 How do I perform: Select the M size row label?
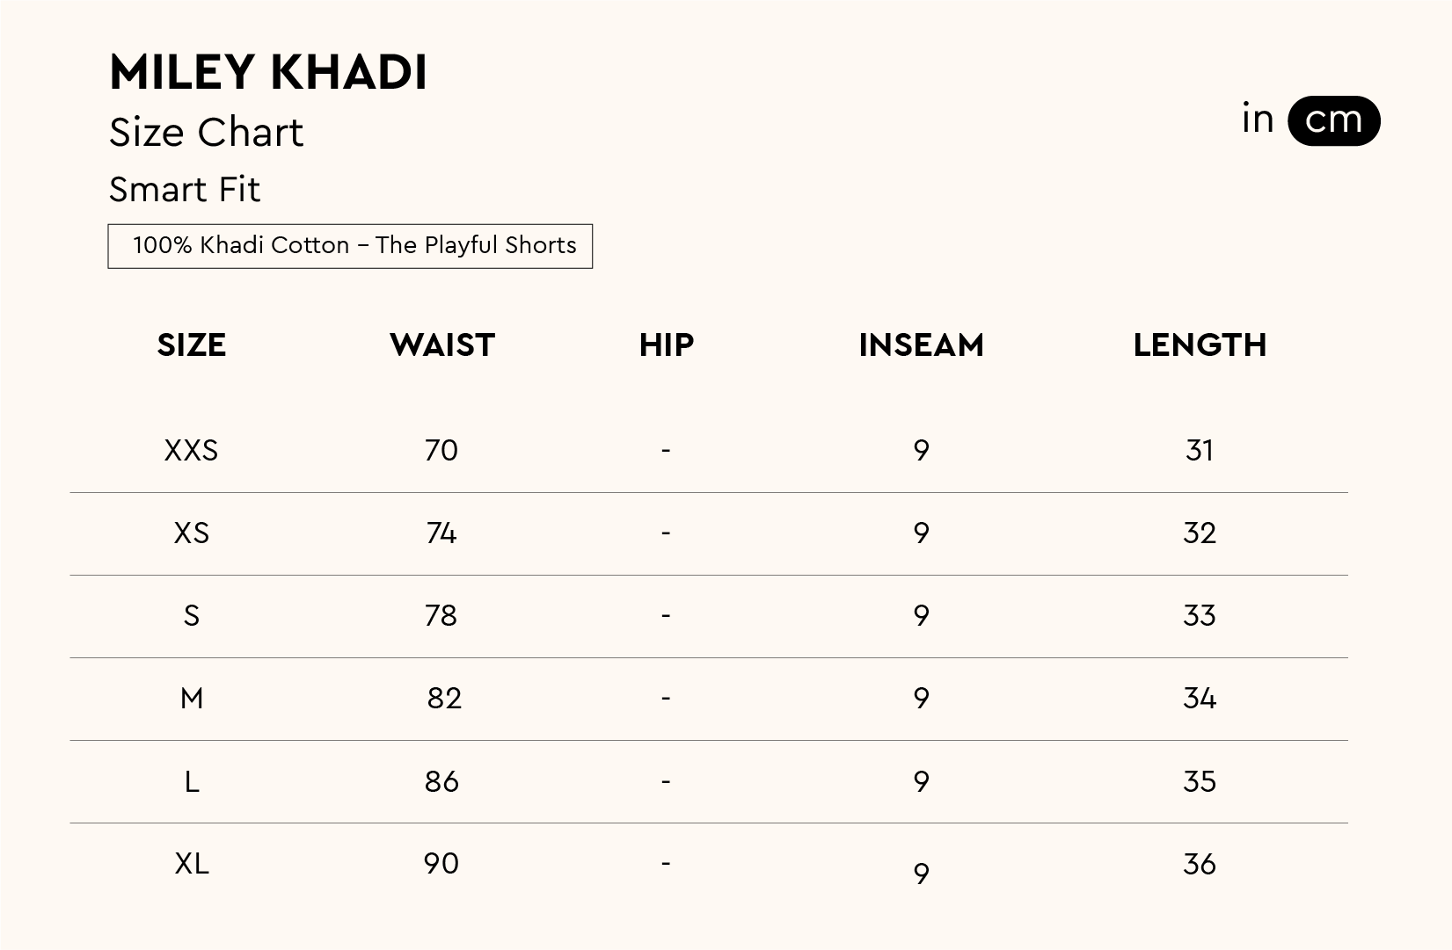tap(192, 699)
